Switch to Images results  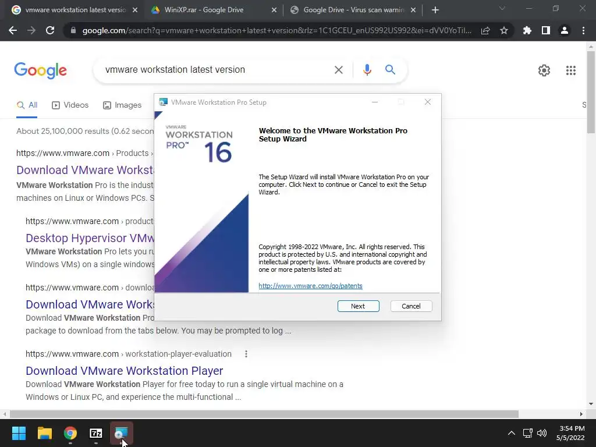(x=122, y=105)
